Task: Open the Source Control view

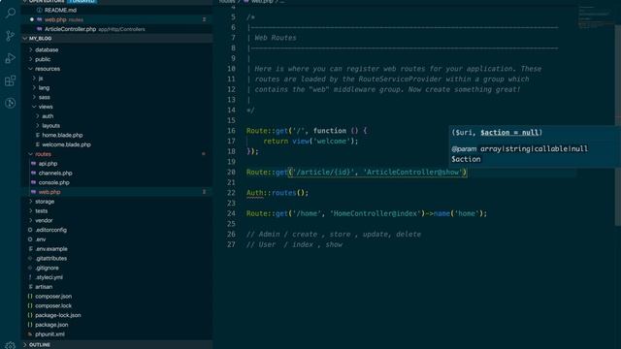Action: [11, 36]
